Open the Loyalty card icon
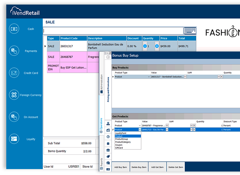Image resolution: width=240 pixels, height=175 pixels. (14, 139)
